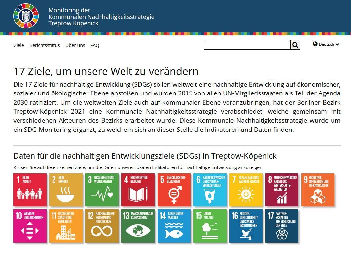Viewport: 351px width, 260px height.
Task: Navigate to the FAQ page
Action: pos(95,45)
